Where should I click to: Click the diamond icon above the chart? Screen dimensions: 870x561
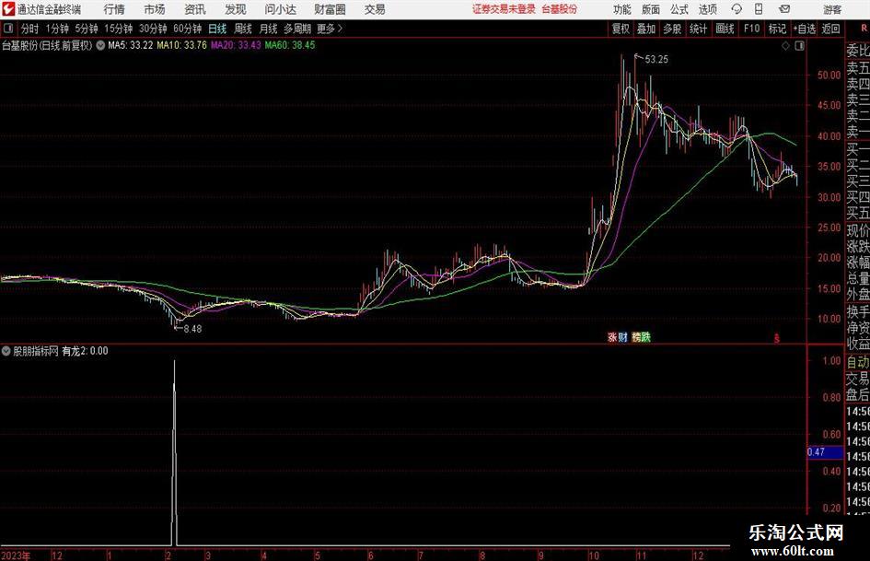click(785, 46)
